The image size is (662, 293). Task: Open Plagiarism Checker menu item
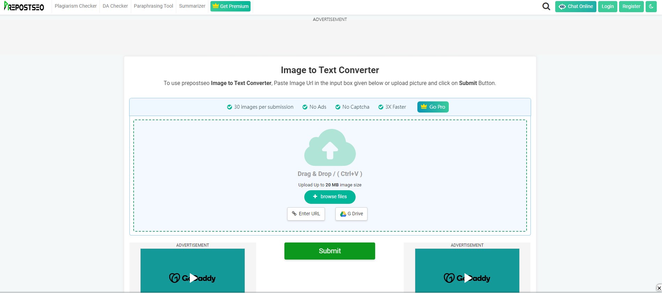76,6
